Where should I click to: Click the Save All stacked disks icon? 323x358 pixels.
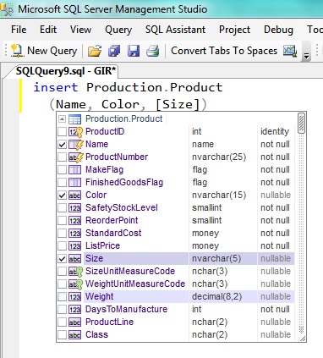click(x=114, y=52)
